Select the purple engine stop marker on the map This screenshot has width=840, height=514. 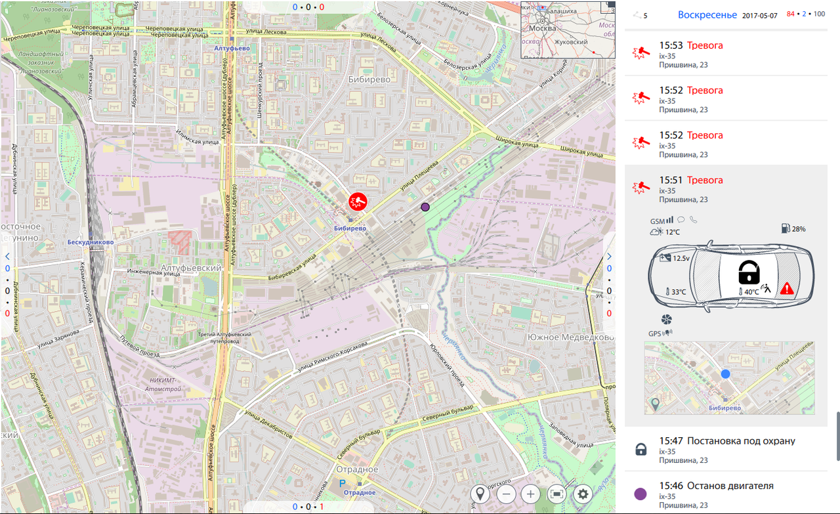point(425,207)
